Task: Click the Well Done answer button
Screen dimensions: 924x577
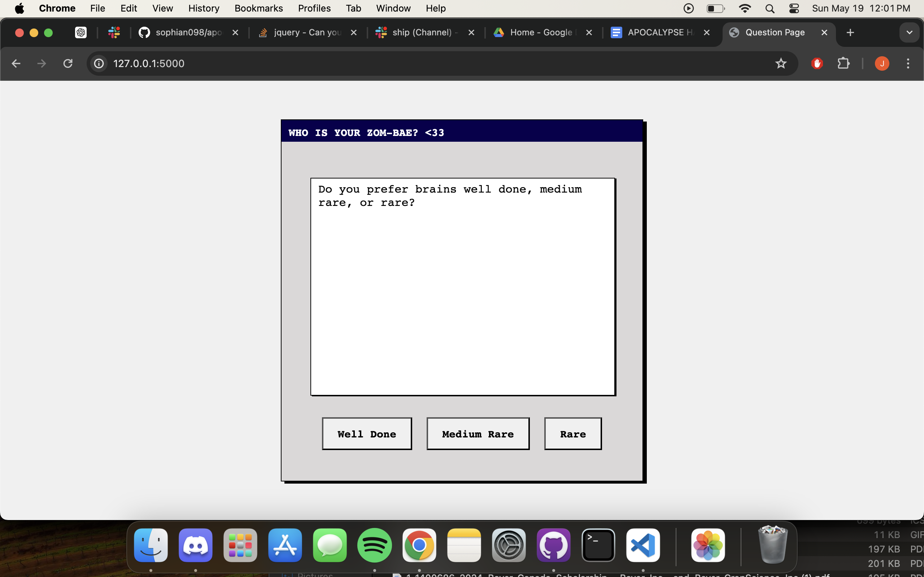Action: coord(367,434)
